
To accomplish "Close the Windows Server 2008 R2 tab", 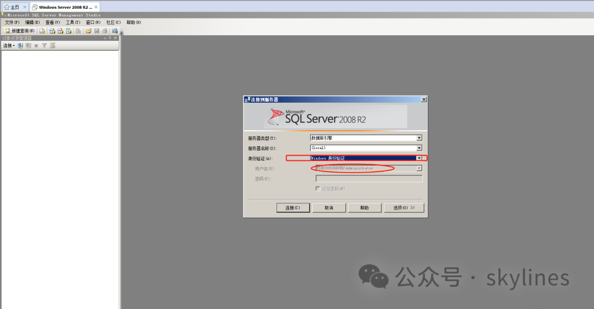I will coord(96,7).
